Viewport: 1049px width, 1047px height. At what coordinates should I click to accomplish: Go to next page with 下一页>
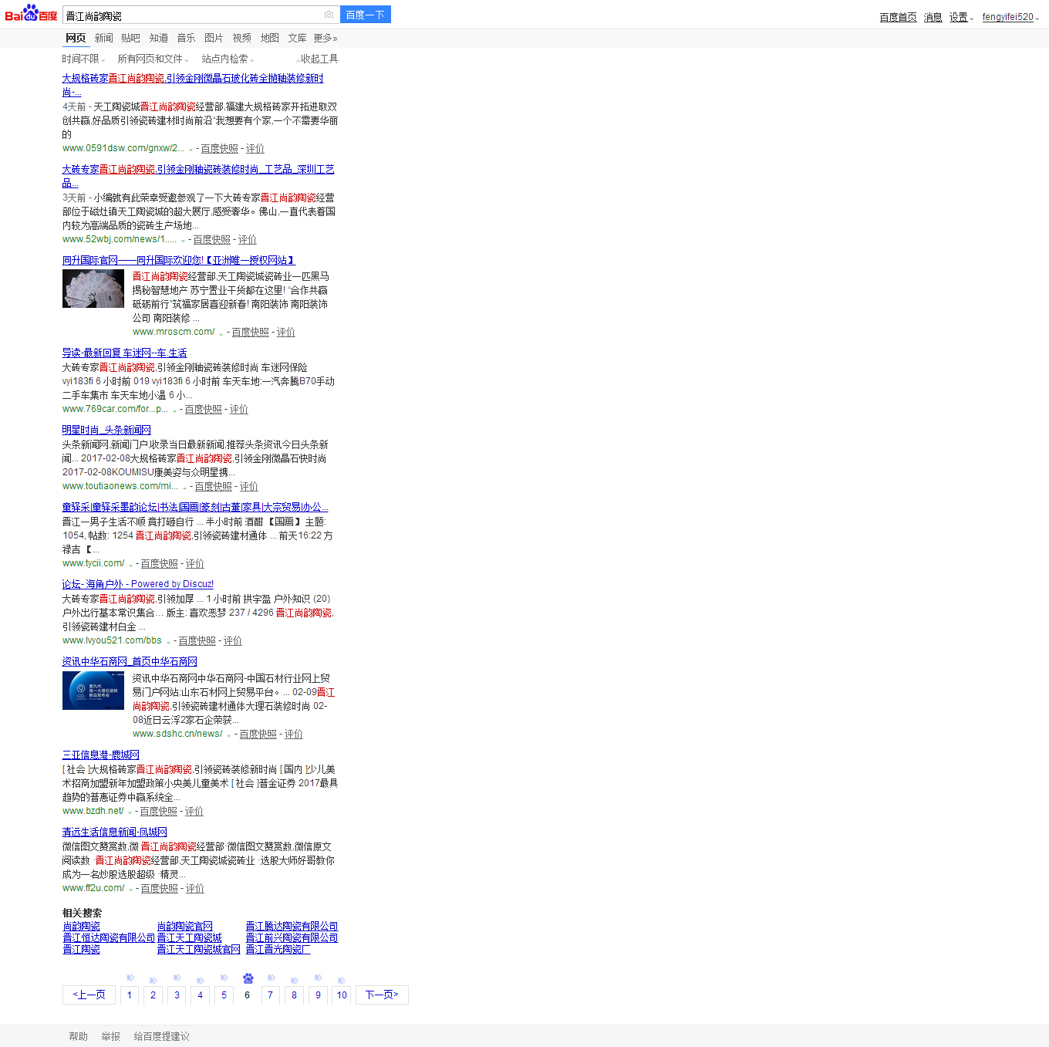click(x=382, y=995)
